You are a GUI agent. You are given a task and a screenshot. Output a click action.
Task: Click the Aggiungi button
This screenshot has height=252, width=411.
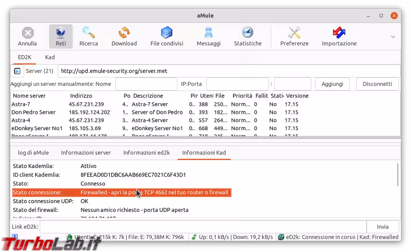(x=333, y=84)
